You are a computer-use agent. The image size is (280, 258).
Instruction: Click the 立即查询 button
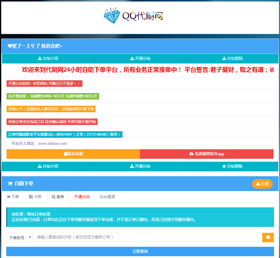tap(140, 251)
